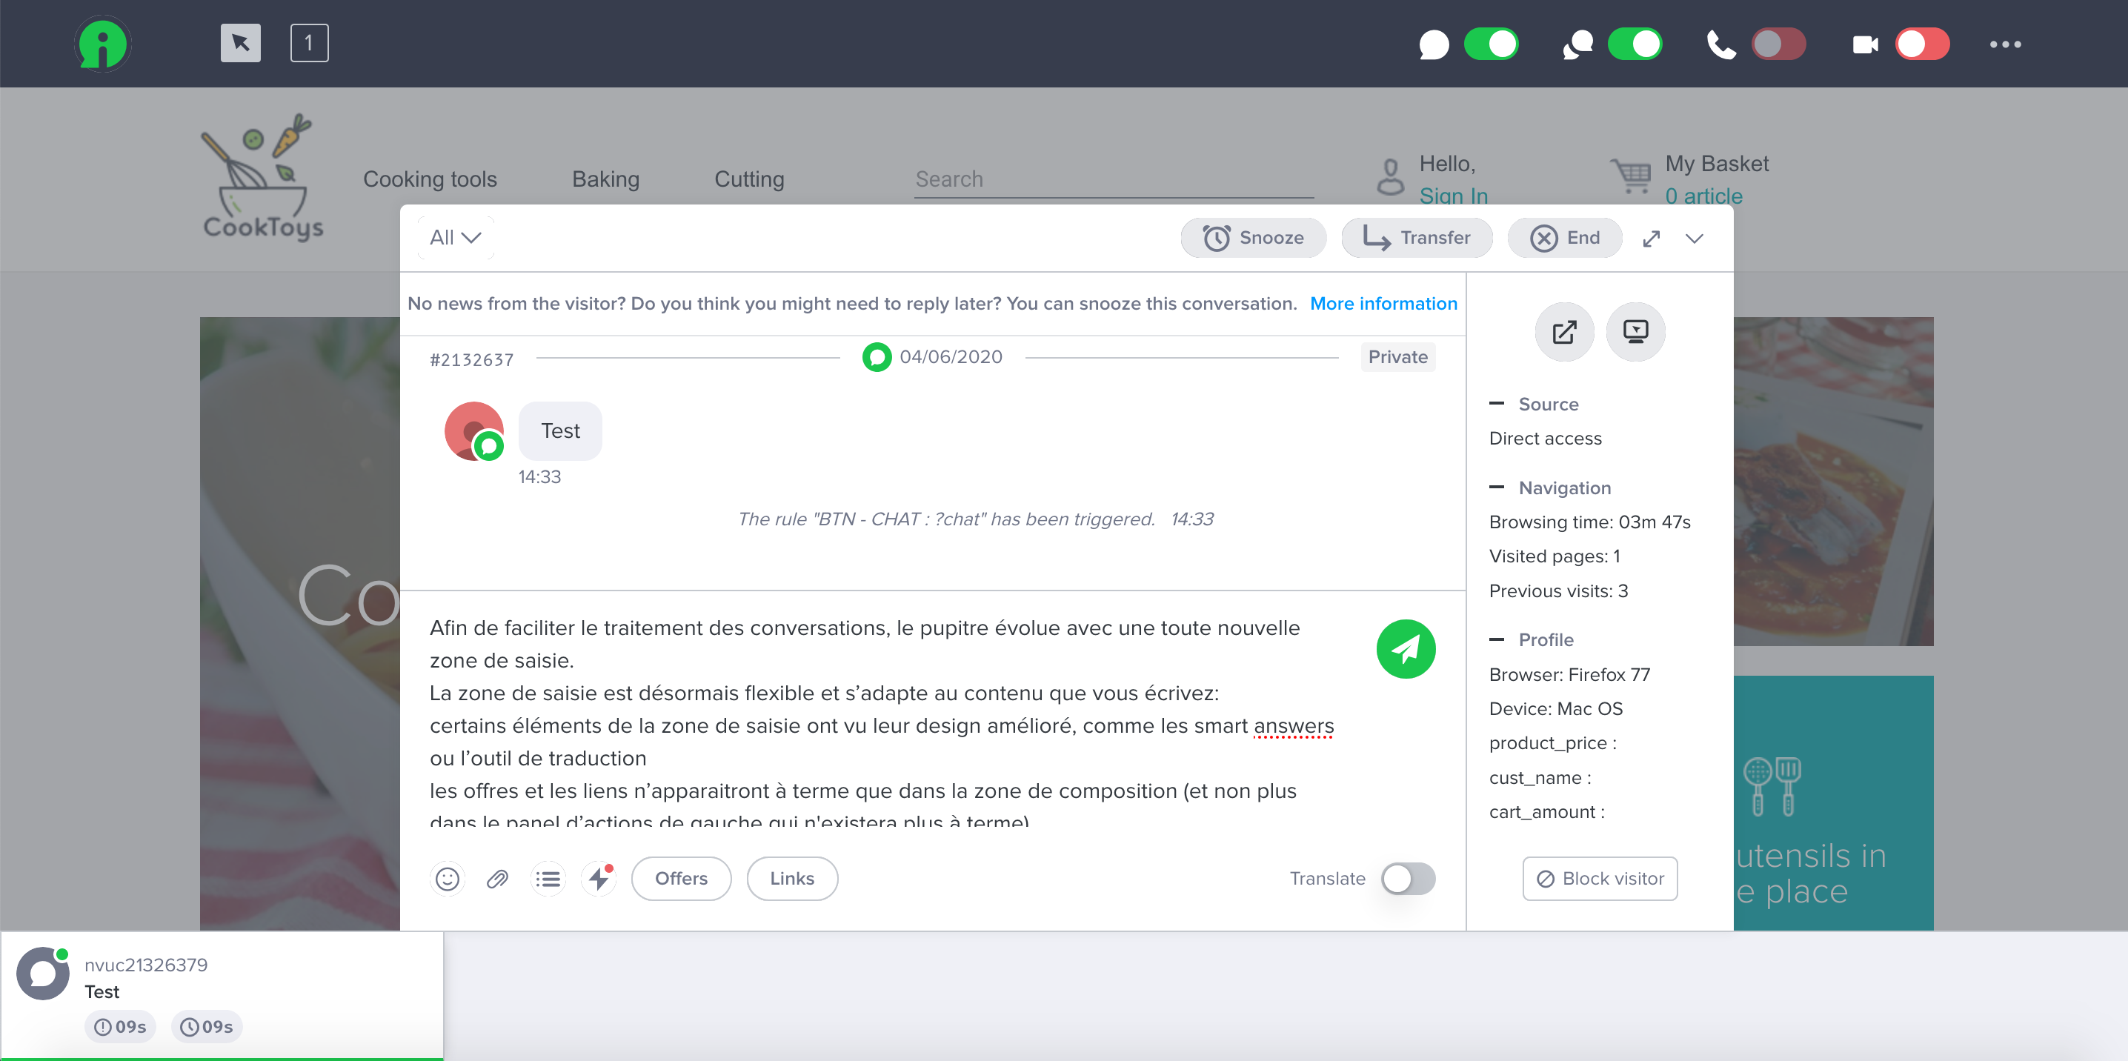Open the Offers button

coord(682,879)
